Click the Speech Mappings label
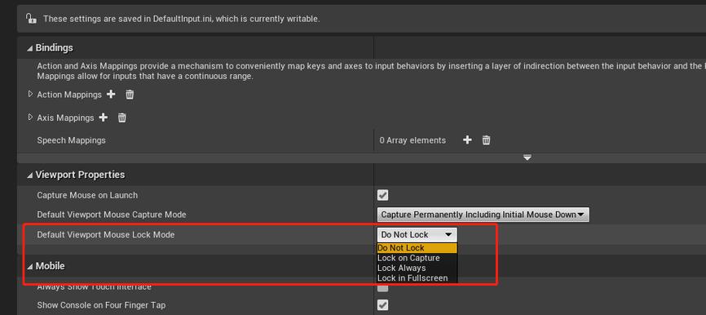 (x=71, y=140)
